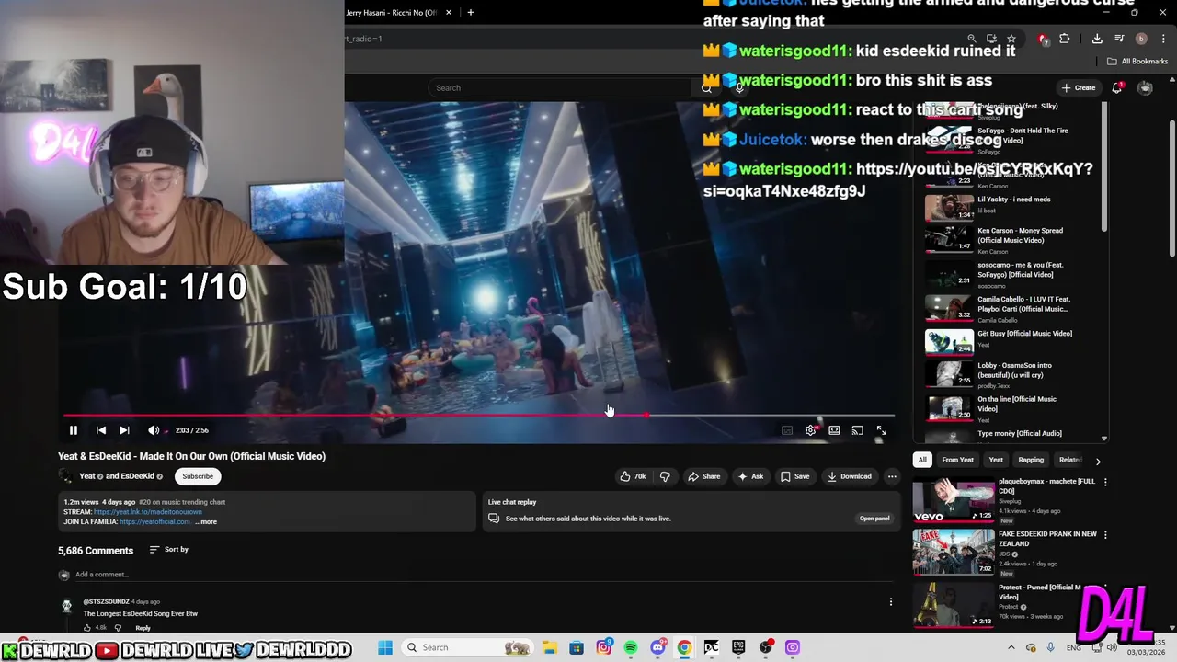This screenshot has height=662, width=1177.
Task: Open the All Bookmarks folder
Action: click(1137, 62)
